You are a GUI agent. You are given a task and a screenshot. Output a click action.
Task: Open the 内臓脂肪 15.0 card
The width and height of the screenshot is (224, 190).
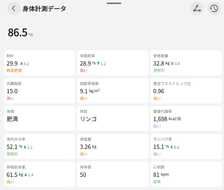click(39, 91)
